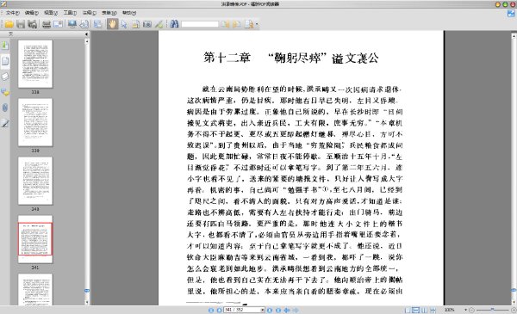Select page 341 thumbnail

pos(35,239)
